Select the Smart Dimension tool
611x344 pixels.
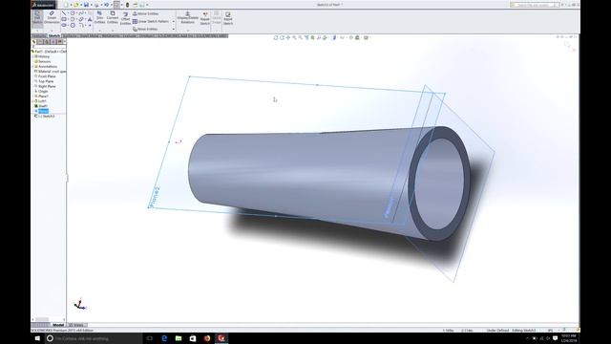(52, 18)
